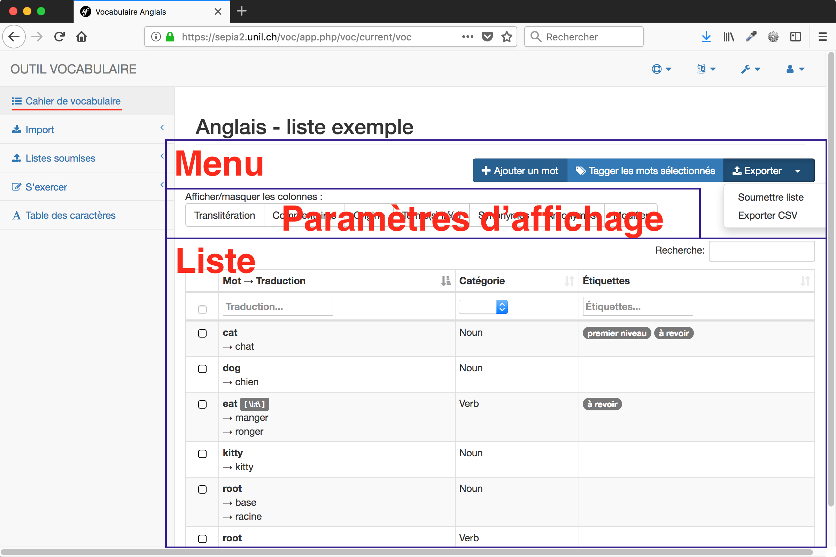Bookmark page with the star icon
The image size is (836, 557).
coord(507,37)
